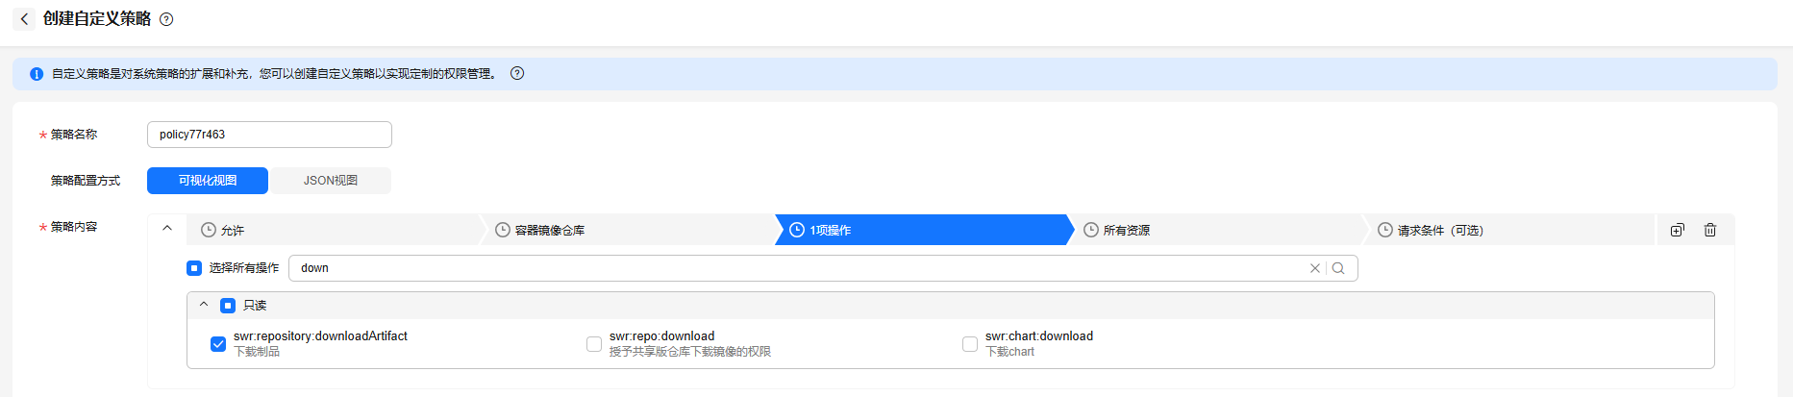Collapse the 只读 action group

click(x=204, y=305)
